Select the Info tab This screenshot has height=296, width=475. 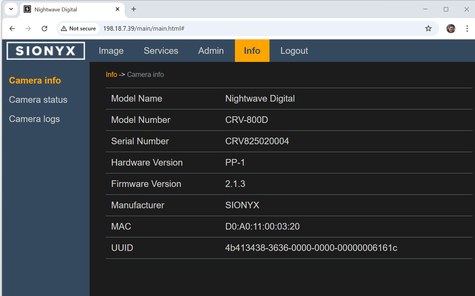tap(252, 51)
